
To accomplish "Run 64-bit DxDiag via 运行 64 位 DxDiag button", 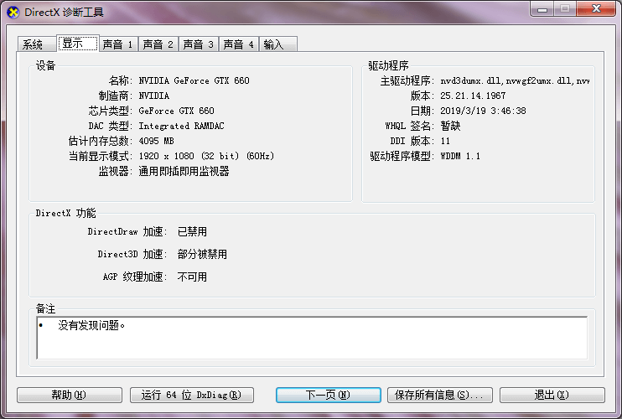I will click(x=192, y=395).
